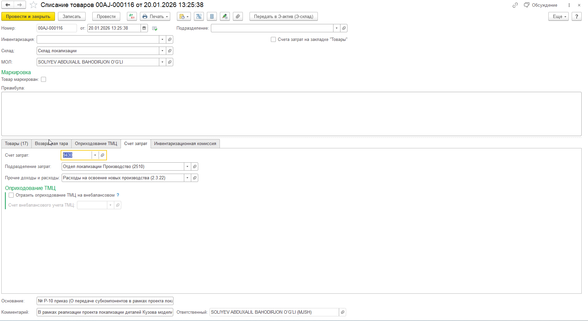The width and height of the screenshot is (588, 321).
Task: Open the Склад record form
Action: tap(170, 51)
